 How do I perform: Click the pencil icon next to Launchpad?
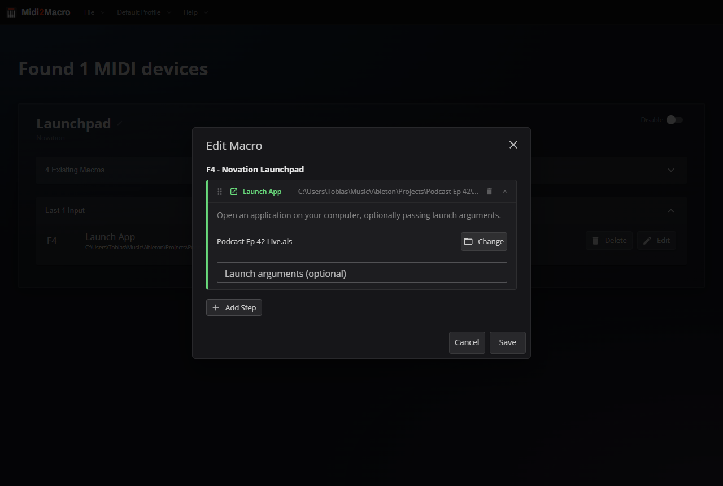click(x=120, y=123)
